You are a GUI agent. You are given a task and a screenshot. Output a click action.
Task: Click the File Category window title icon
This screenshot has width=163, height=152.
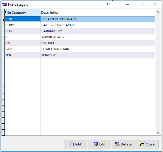pyautogui.click(x=4, y=4)
